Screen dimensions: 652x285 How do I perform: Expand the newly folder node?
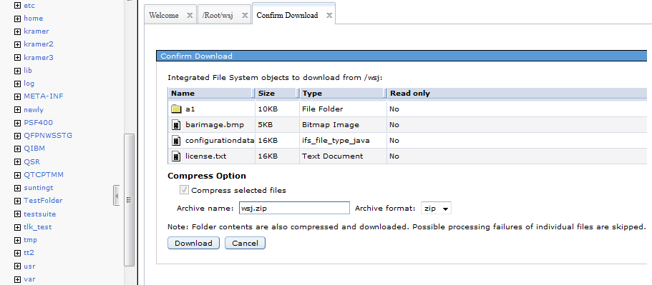17,110
